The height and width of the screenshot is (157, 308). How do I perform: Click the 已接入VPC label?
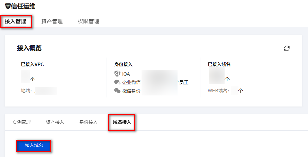click(33, 64)
